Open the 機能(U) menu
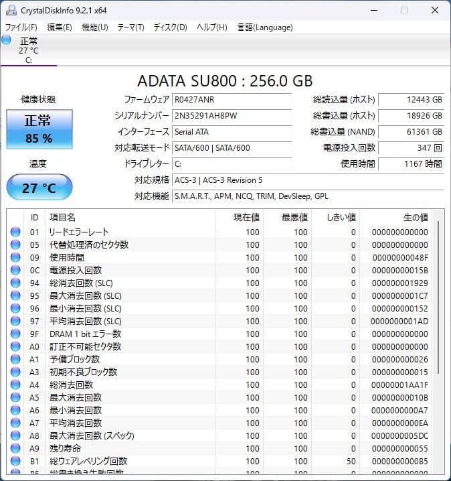The width and height of the screenshot is (451, 481). click(95, 27)
